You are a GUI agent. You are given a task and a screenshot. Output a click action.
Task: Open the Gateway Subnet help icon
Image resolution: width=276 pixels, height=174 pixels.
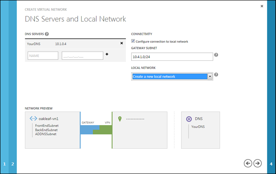(x=216, y=55)
